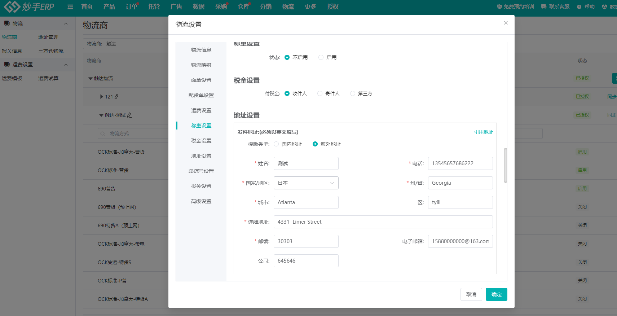
Task: Click 引用地址 link
Action: pos(483,132)
